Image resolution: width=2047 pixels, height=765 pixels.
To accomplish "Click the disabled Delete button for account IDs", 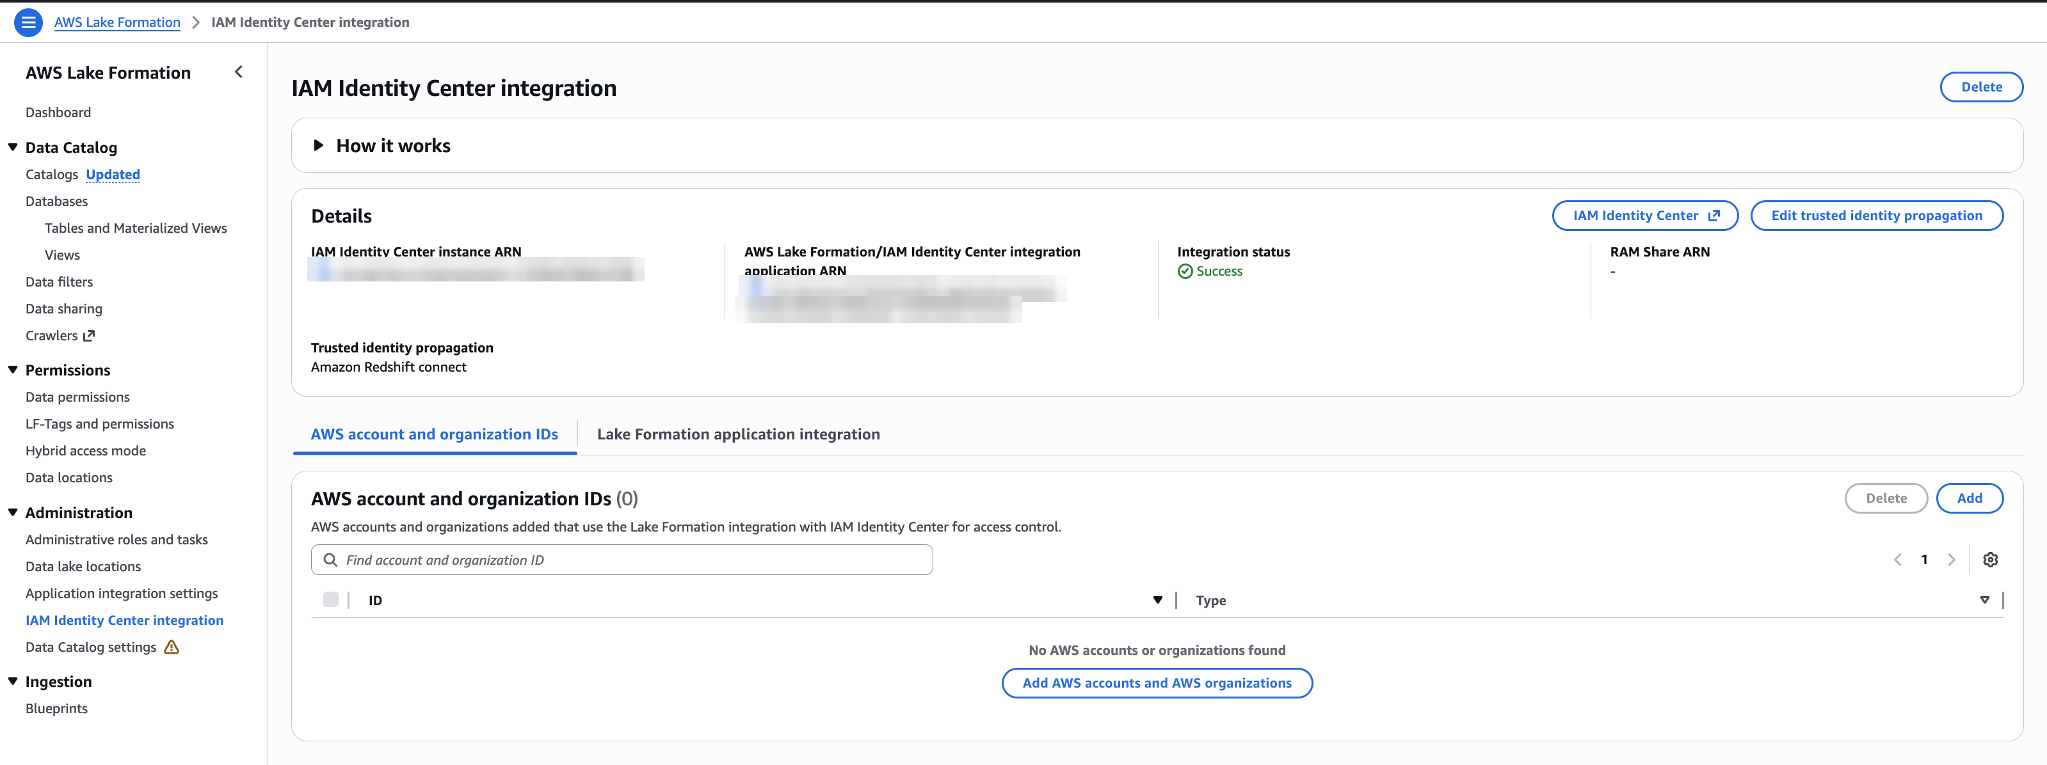I will [1886, 499].
